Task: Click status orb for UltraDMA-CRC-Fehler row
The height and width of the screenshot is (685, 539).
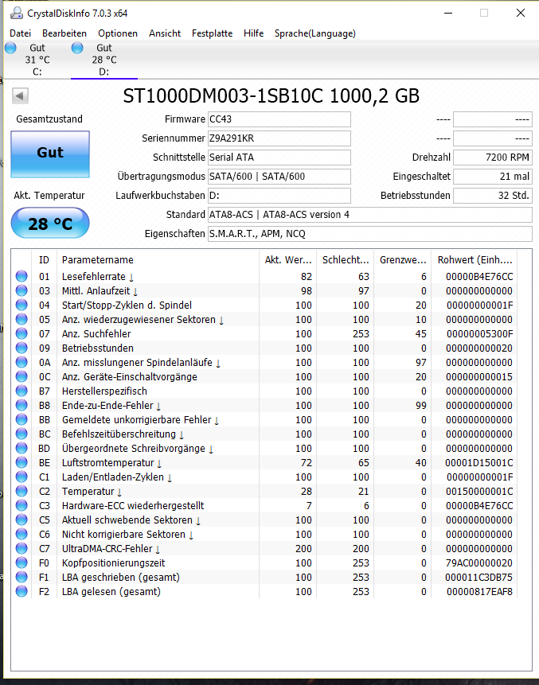Action: 21,548
